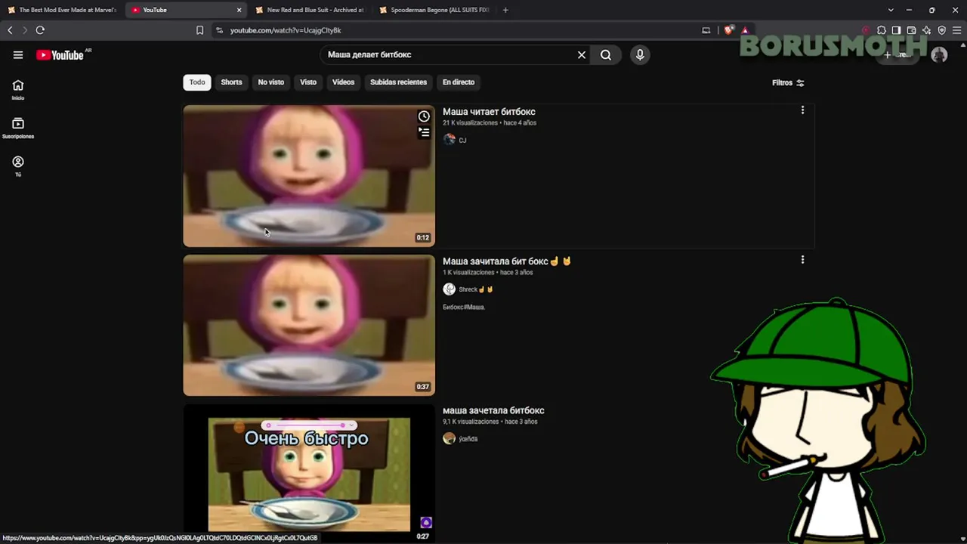967x544 pixels.
Task: Select the En directo filter chip
Action: 459,82
